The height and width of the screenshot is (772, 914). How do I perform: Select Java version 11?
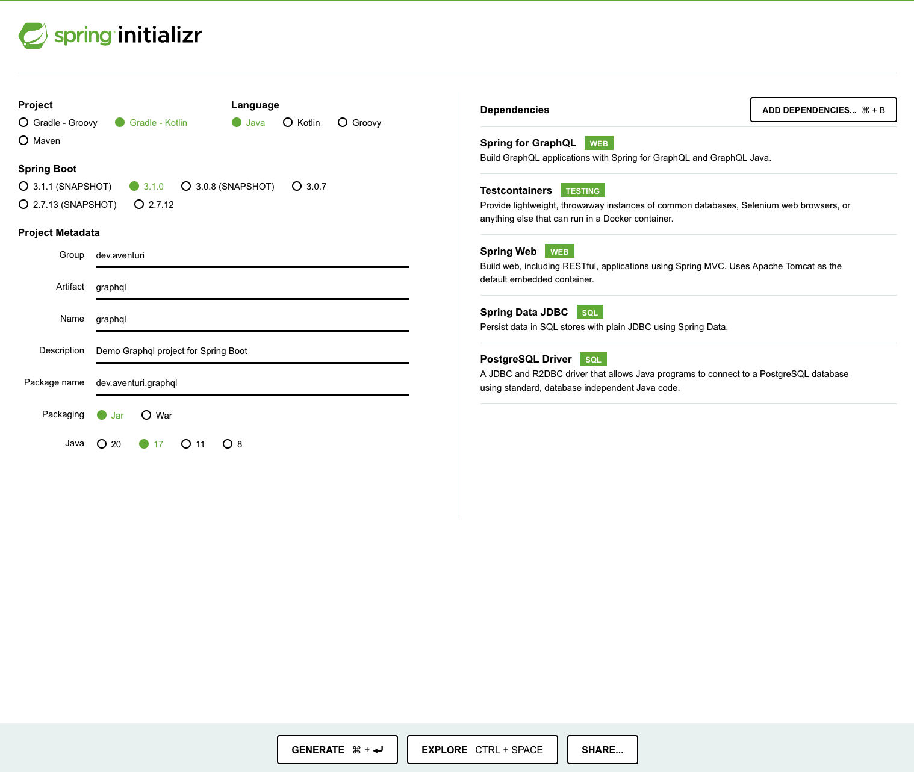click(x=193, y=444)
